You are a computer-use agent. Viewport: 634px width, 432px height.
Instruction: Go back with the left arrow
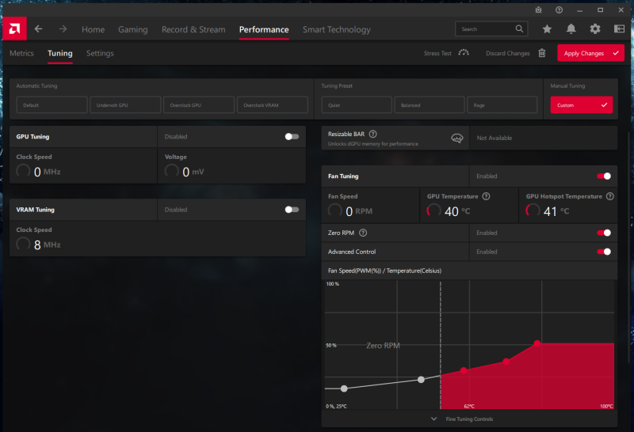tap(39, 29)
